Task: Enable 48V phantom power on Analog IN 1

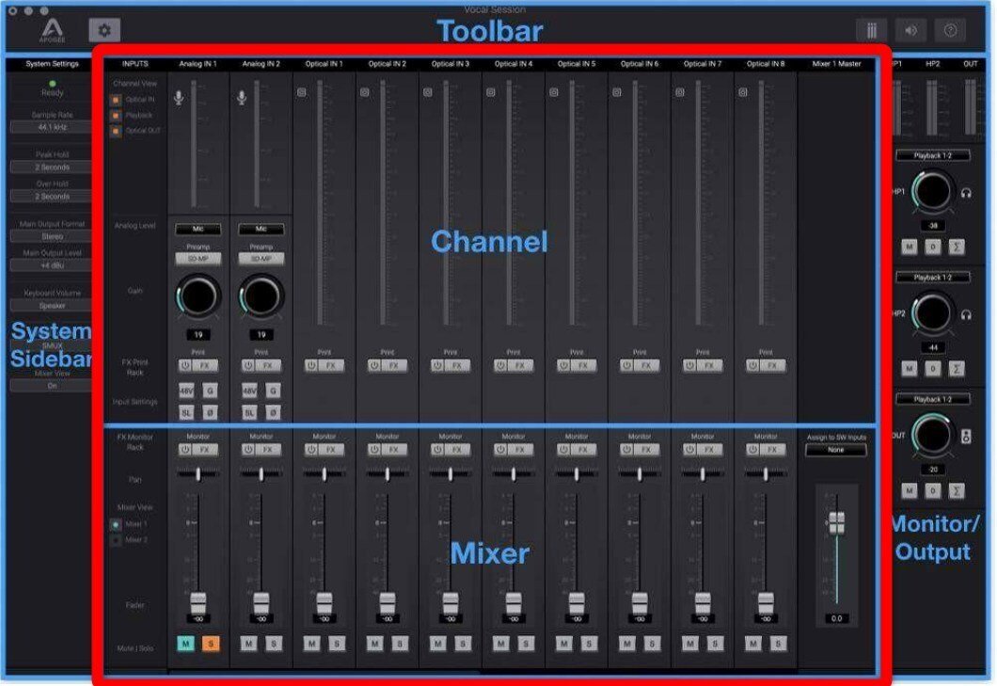Action: click(x=186, y=391)
